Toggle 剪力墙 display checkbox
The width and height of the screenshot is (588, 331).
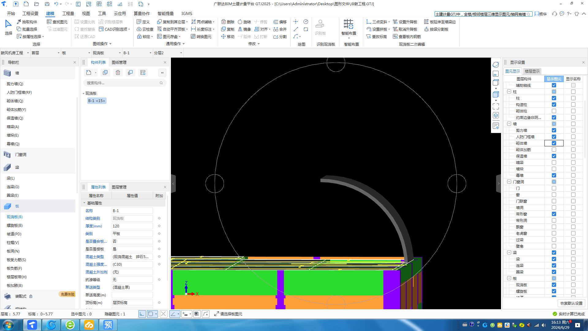tap(554, 131)
